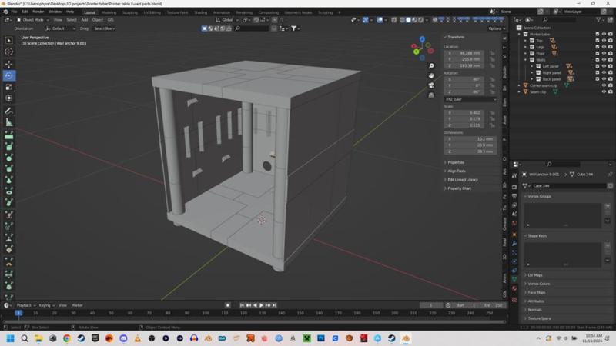616x346 pixels.
Task: Open the Modifiers wrench properties tab
Action: click(x=514, y=243)
